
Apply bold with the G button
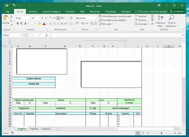tap(18, 24)
